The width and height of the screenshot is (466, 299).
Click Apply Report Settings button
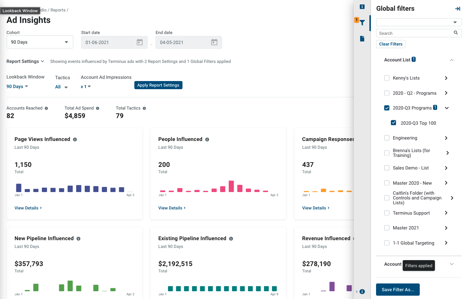tap(158, 85)
